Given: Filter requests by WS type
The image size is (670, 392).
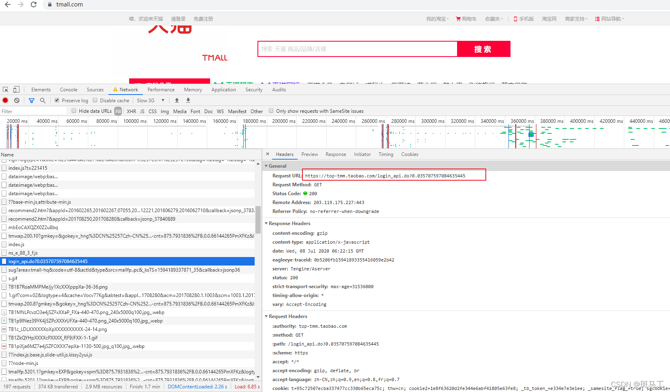Looking at the screenshot, I should [220, 111].
